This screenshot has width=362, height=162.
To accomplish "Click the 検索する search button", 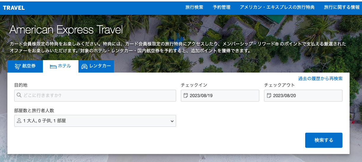I will coord(324,140).
